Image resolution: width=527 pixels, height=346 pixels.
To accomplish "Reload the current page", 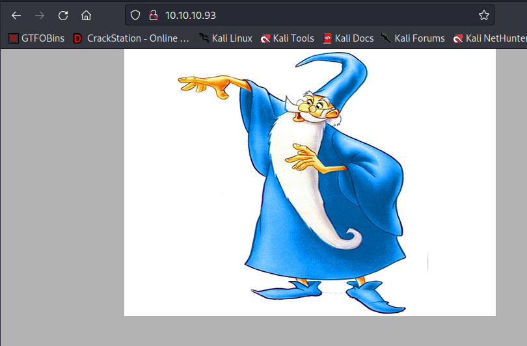I will (63, 16).
